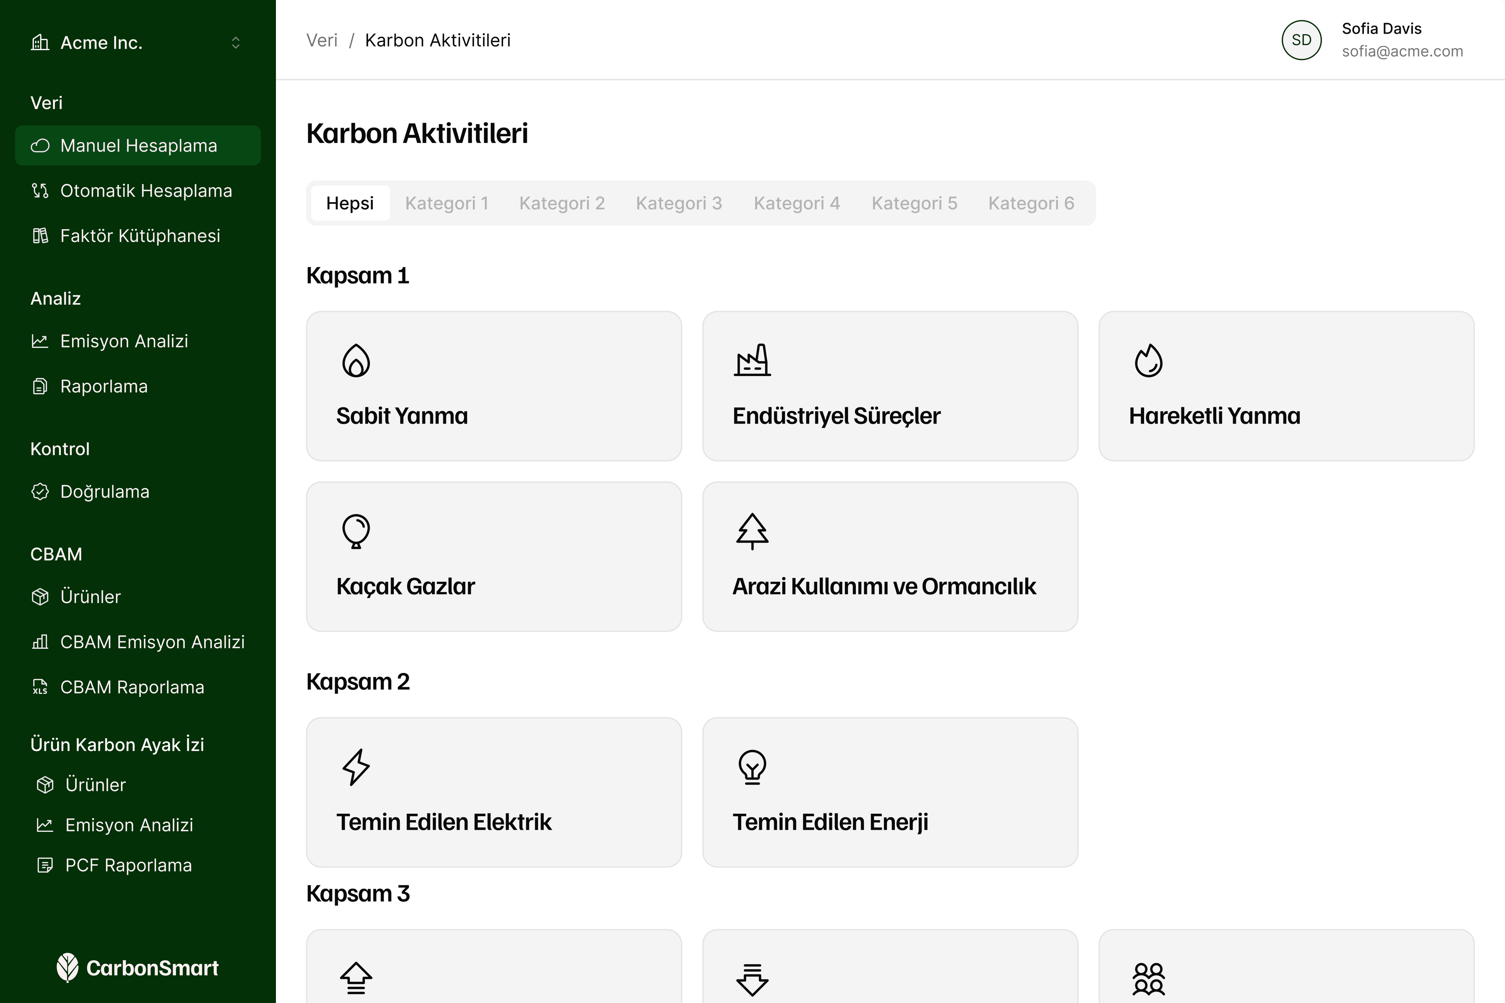
Task: Switch to the Kategori 6 tab
Action: click(x=1032, y=203)
